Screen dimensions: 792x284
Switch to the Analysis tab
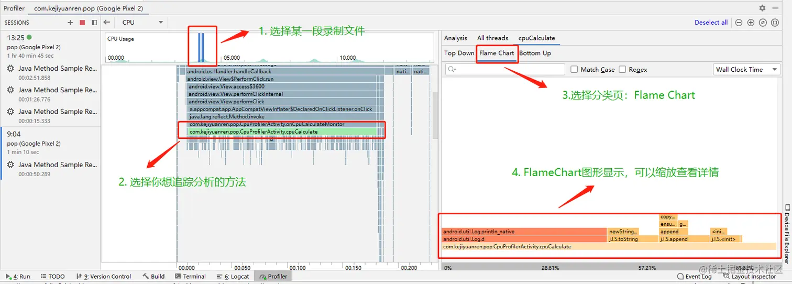click(x=455, y=38)
